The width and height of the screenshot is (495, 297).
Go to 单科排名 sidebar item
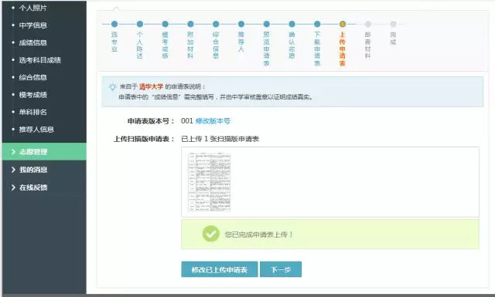(x=32, y=112)
